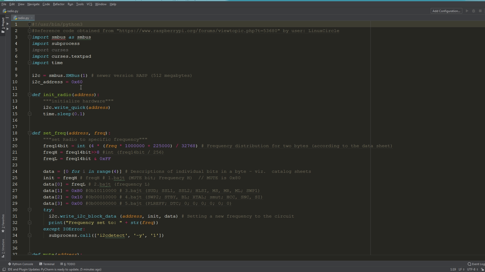Collapse the init_radio function fold marker

tap(30, 95)
